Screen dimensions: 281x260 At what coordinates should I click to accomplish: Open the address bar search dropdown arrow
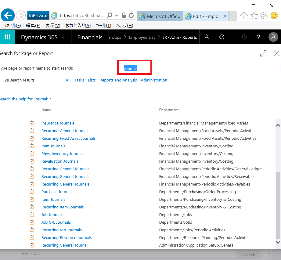[x=117, y=15]
